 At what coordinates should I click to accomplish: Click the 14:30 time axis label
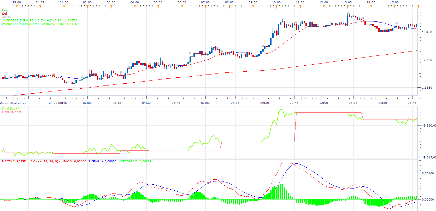[382, 103]
